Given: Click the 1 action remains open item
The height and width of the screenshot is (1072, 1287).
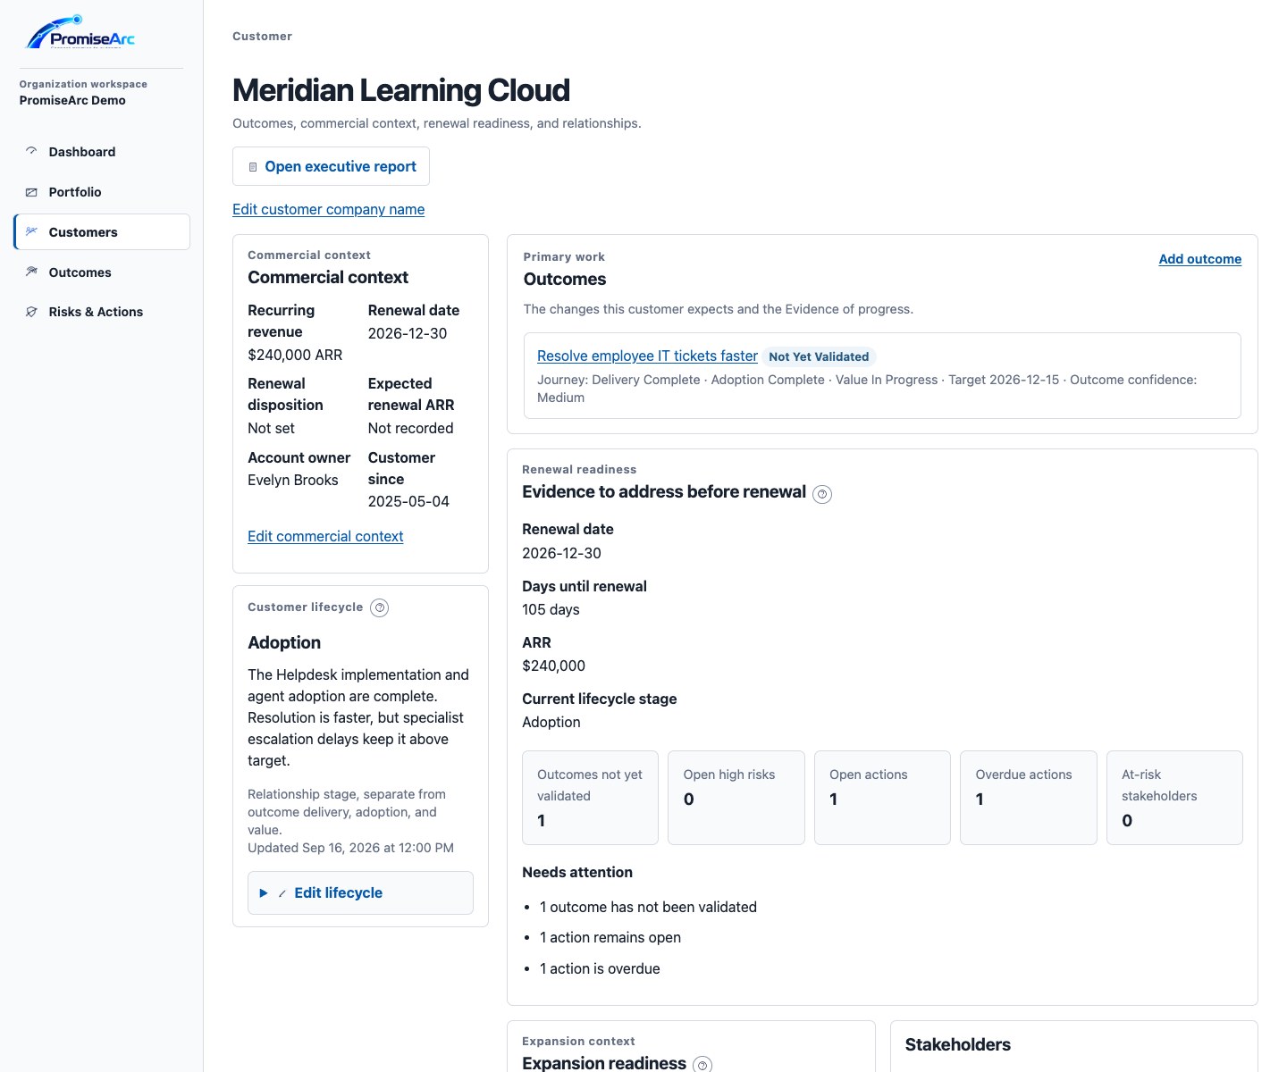Looking at the screenshot, I should (x=610, y=937).
